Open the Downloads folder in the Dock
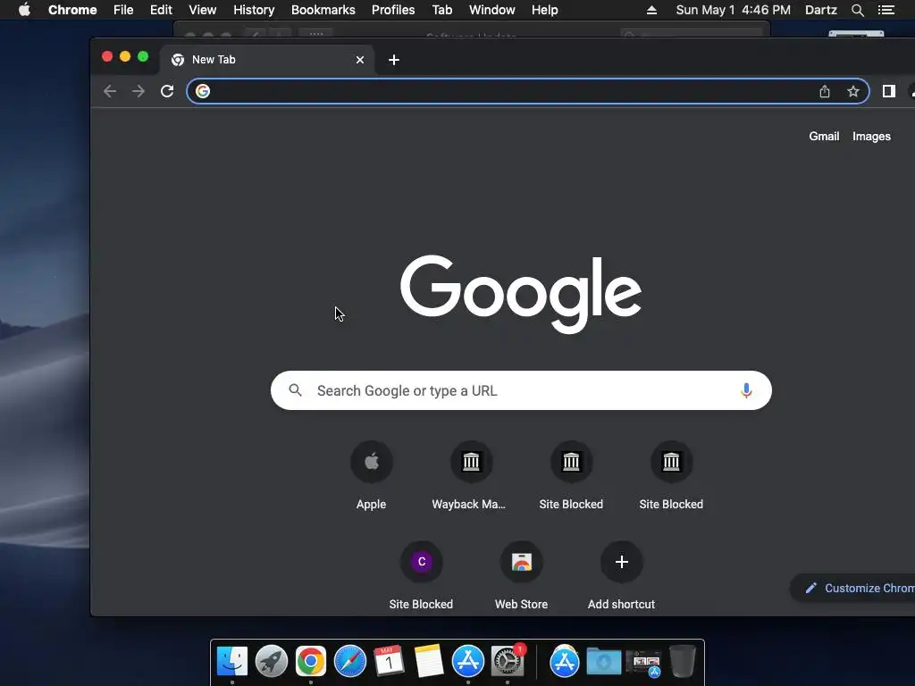The image size is (915, 686). click(x=603, y=661)
